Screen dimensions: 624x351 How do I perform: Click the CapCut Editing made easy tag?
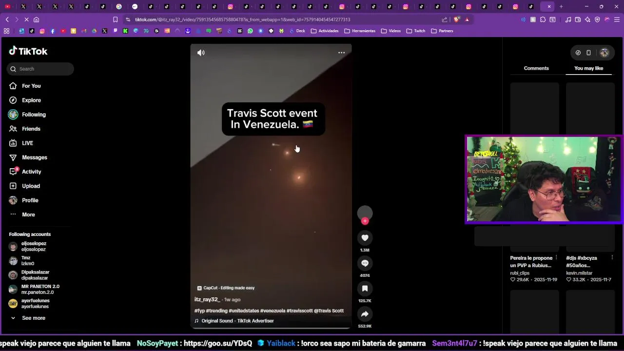(x=226, y=288)
